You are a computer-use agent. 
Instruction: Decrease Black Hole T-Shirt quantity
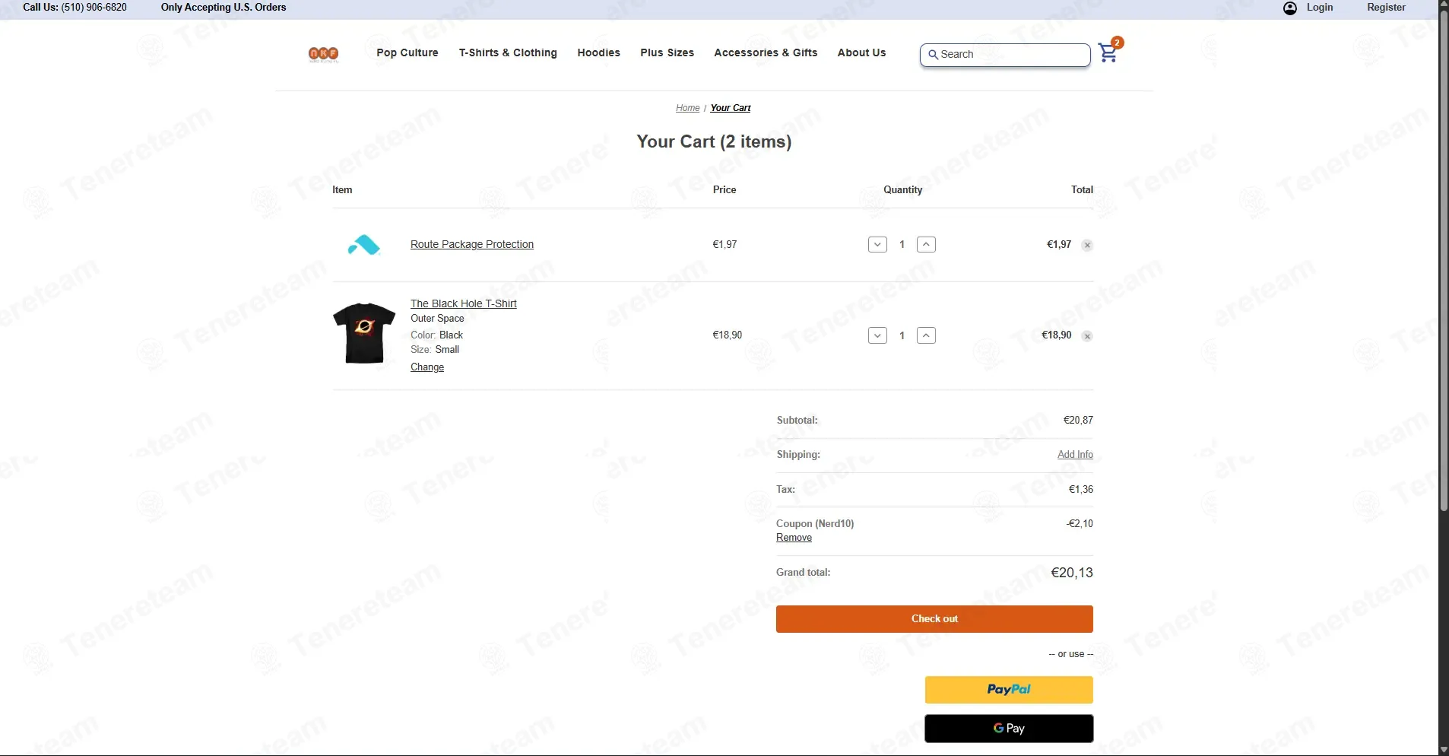(x=877, y=335)
